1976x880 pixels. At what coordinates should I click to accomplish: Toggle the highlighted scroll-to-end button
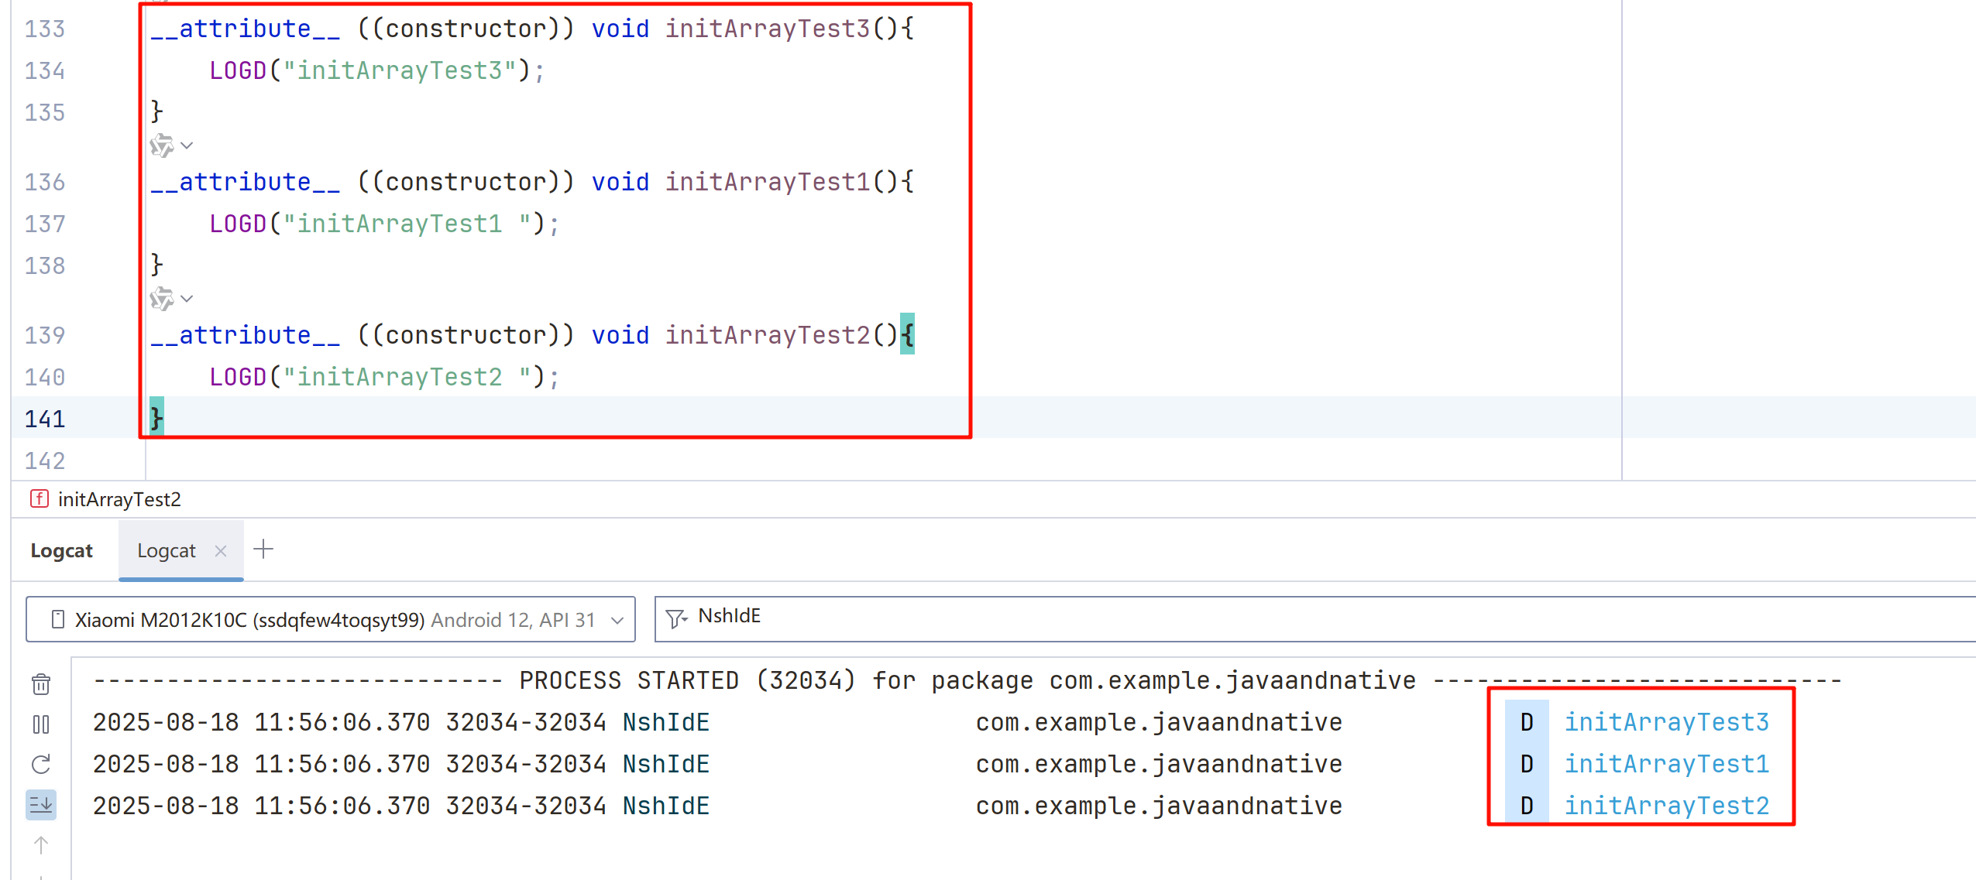(41, 805)
